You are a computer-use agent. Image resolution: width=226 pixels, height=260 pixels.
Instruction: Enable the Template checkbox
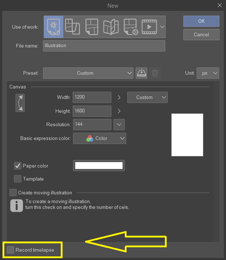click(x=18, y=179)
